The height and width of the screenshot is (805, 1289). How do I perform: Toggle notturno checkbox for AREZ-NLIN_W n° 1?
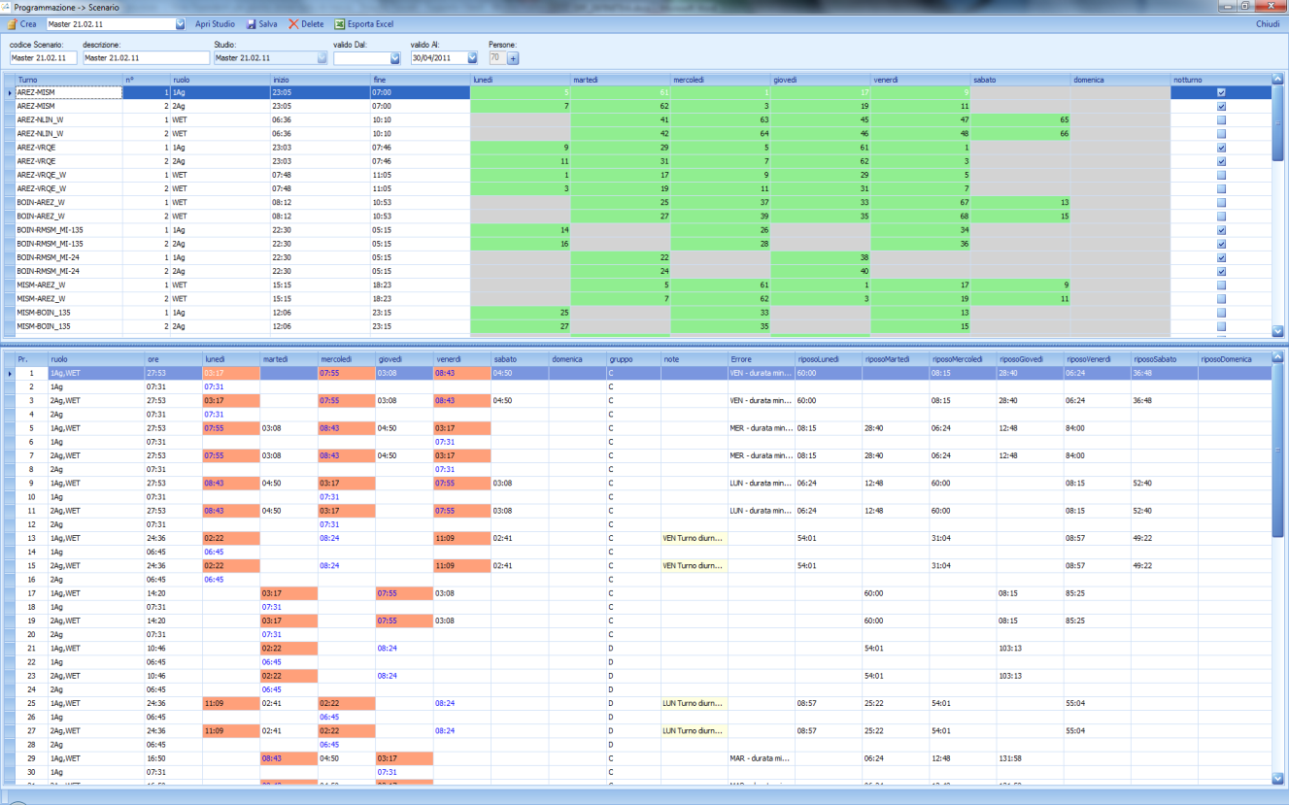coord(1221,119)
